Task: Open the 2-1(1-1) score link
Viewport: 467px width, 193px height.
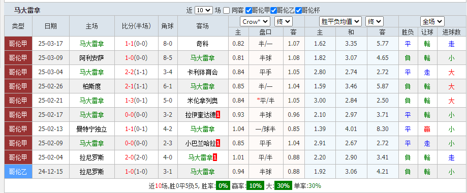Action: click(x=136, y=86)
